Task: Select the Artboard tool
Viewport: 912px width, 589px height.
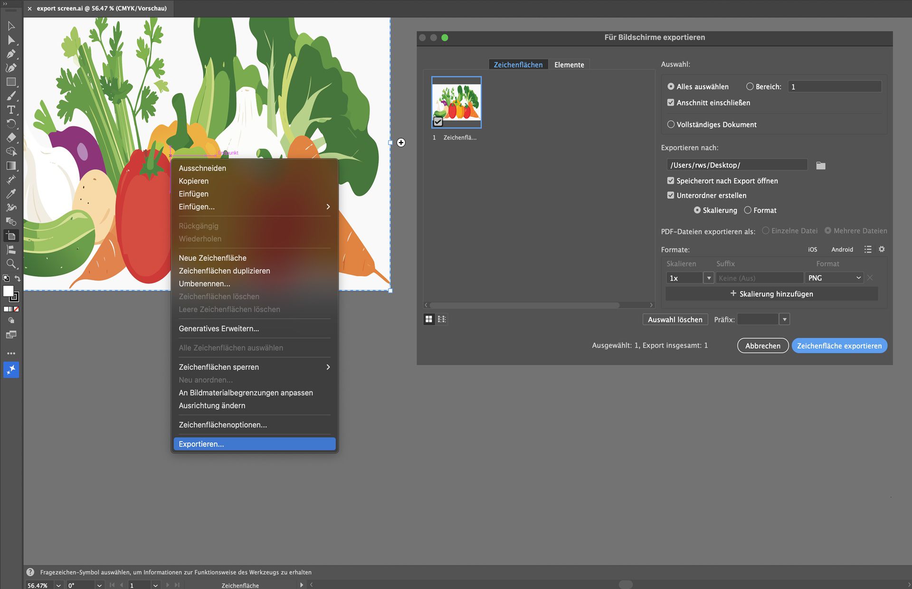Action: click(11, 235)
